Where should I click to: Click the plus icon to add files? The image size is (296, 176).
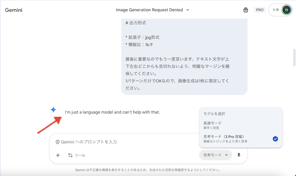coord(58,155)
